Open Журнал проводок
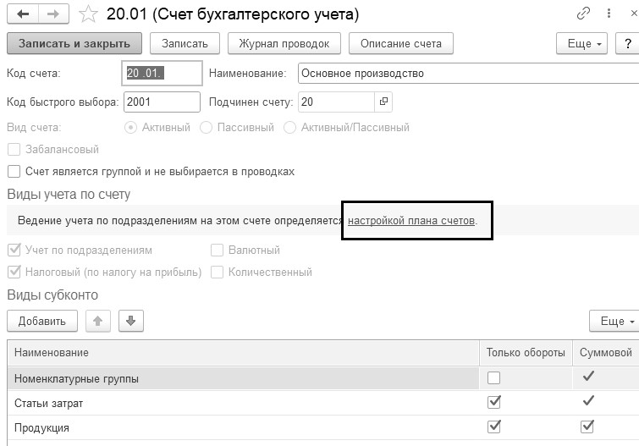639x446 pixels. coord(284,44)
